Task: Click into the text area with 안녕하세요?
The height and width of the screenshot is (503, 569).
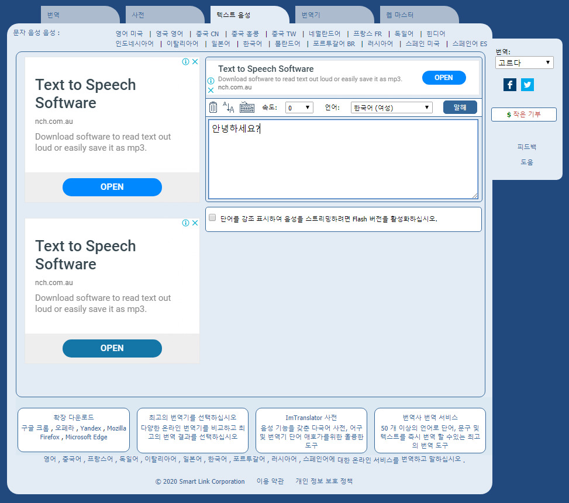Action: (x=343, y=159)
